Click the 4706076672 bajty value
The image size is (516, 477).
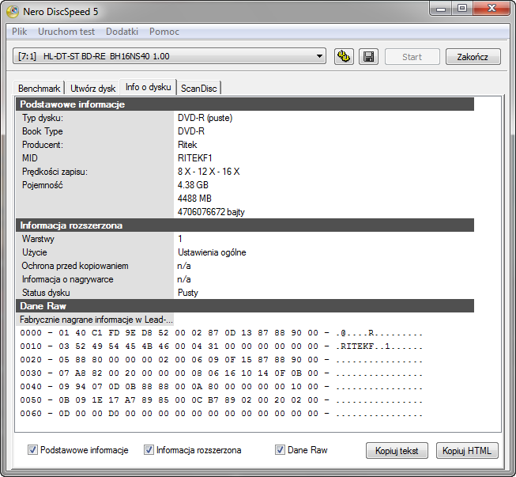[x=211, y=212]
